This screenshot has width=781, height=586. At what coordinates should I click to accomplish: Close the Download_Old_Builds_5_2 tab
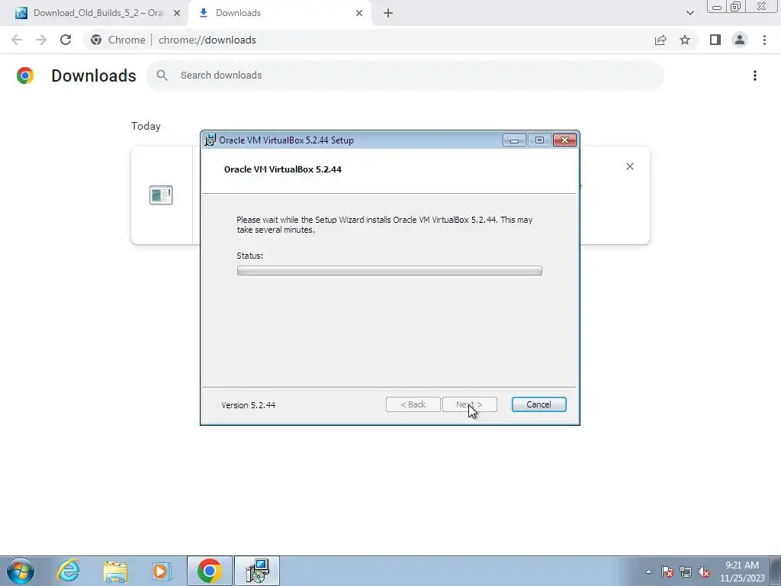177,14
